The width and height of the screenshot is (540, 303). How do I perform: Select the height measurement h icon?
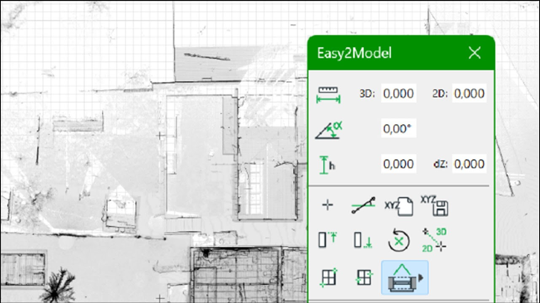tap(328, 165)
